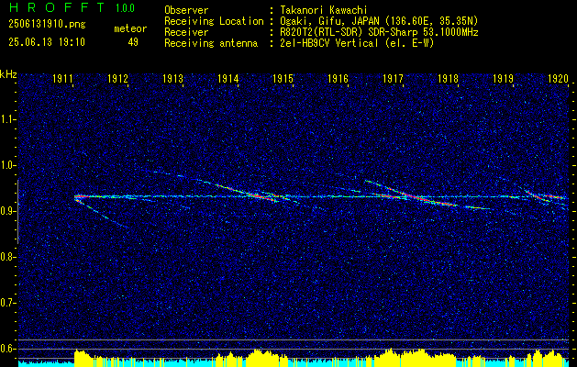The width and height of the screenshot is (577, 367).
Task: Click the Observer field label
Action: (186, 10)
